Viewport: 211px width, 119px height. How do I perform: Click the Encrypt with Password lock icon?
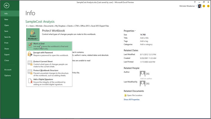(30, 54)
